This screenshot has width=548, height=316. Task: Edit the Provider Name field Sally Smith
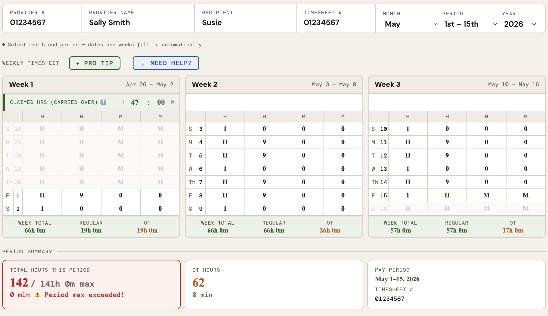point(109,23)
